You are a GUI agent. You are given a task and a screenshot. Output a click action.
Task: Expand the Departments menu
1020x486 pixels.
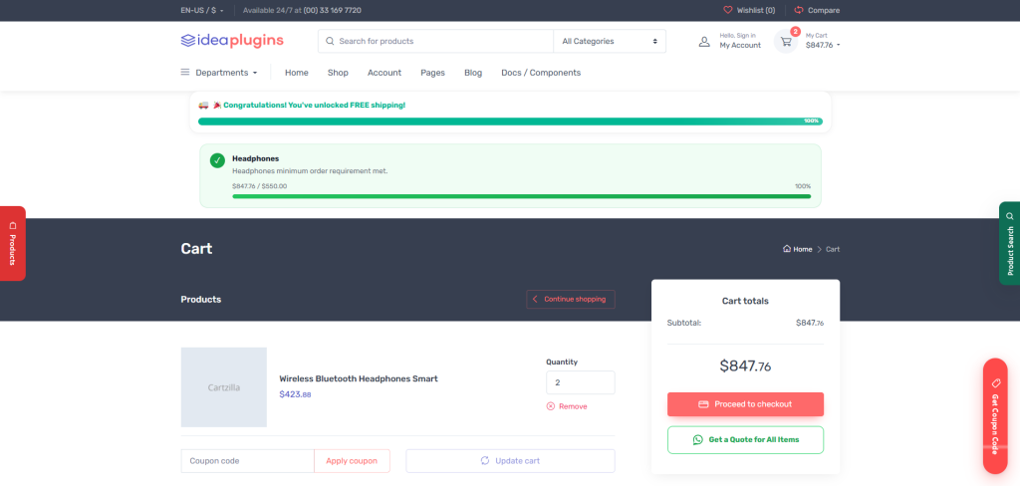click(x=219, y=73)
